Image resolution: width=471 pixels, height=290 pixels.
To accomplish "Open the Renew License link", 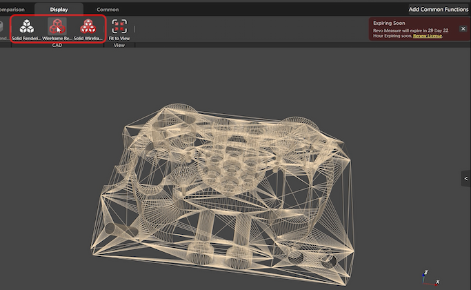I will tap(427, 36).
